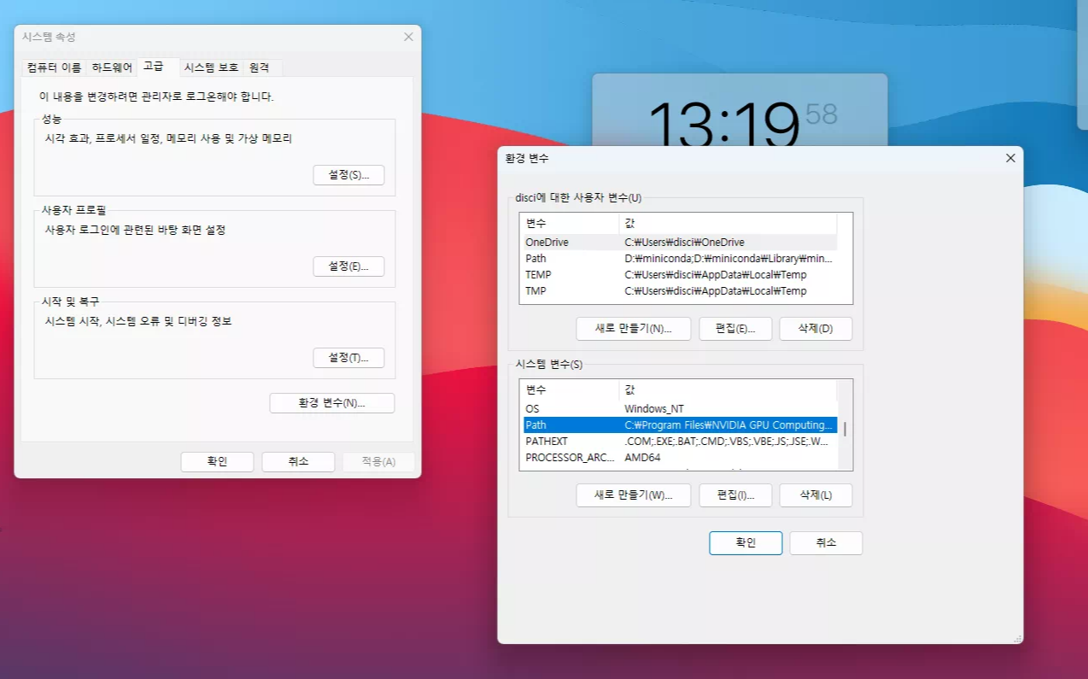Select the TEMP user variable row
1088x679 pixels.
click(598, 274)
